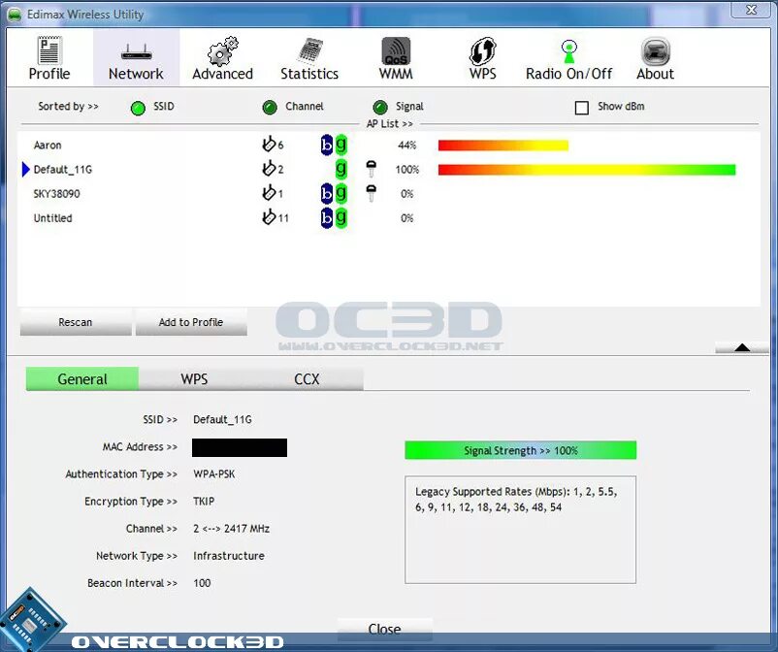
Task: Collapse details panel with the up arrow
Action: click(742, 347)
